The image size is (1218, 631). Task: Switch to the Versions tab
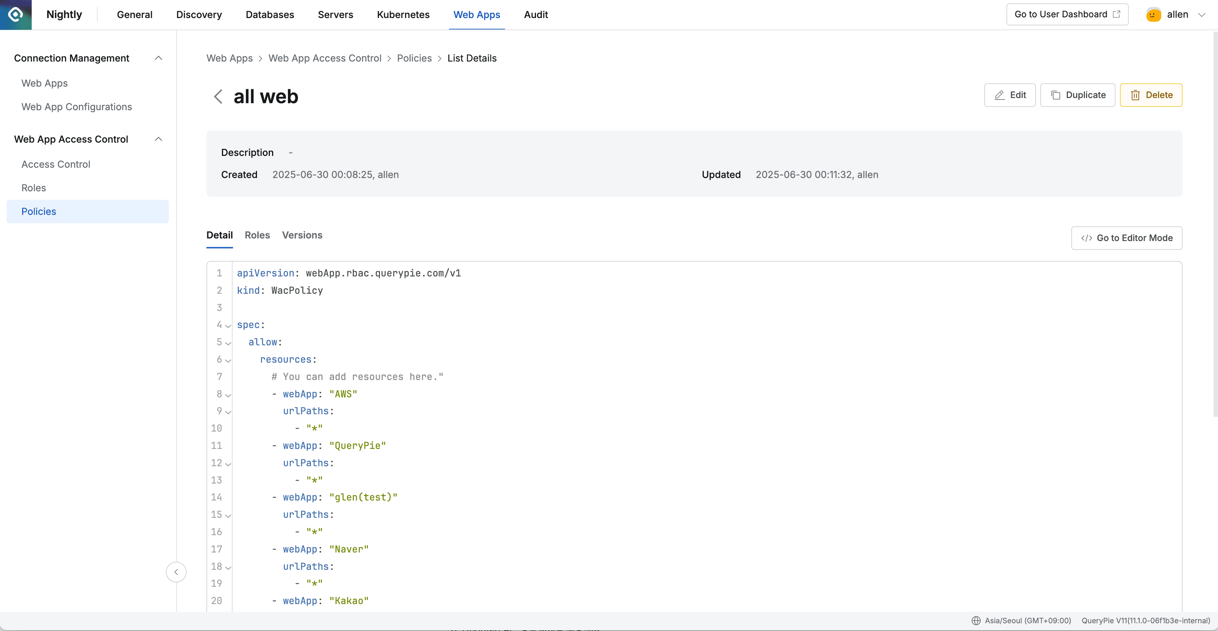point(302,235)
